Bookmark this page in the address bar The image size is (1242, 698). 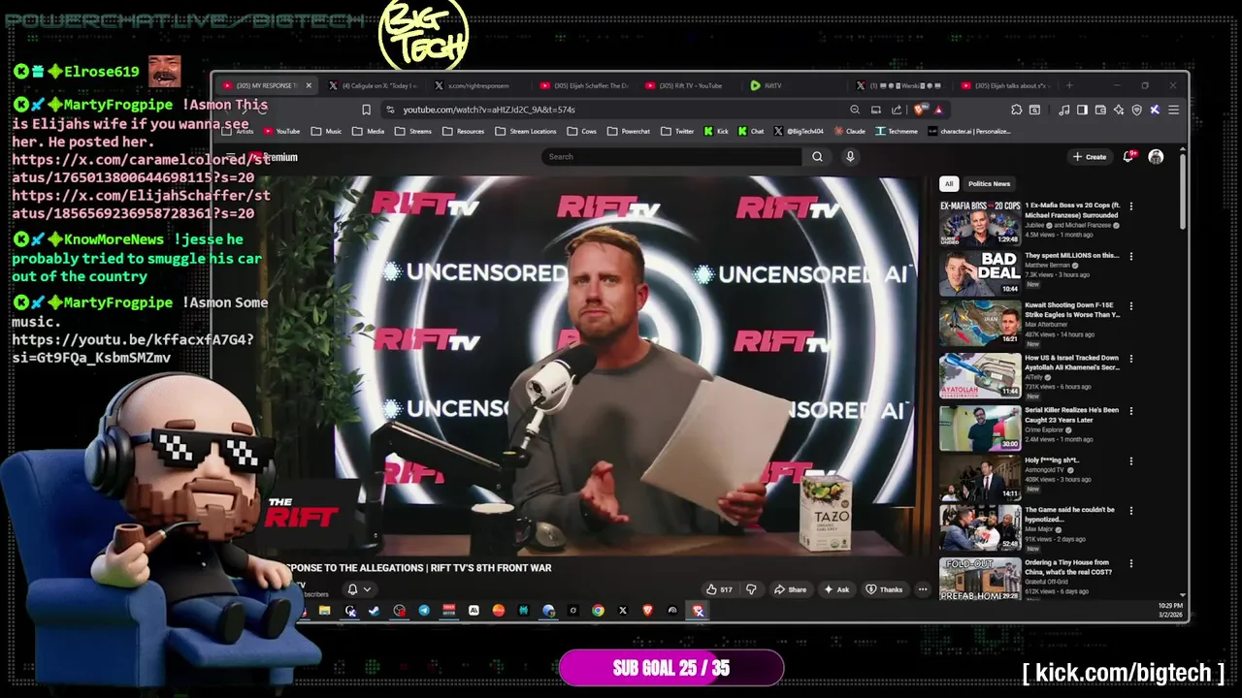(x=366, y=110)
